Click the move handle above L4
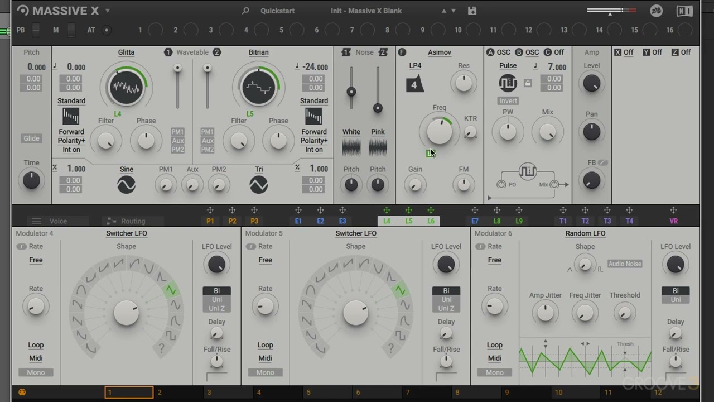714x402 pixels. 387,210
